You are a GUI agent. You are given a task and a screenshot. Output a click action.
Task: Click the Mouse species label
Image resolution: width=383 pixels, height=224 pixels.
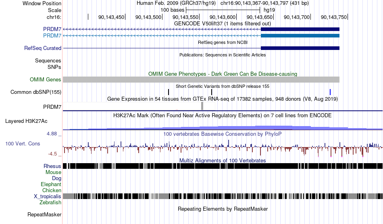coord(53,172)
